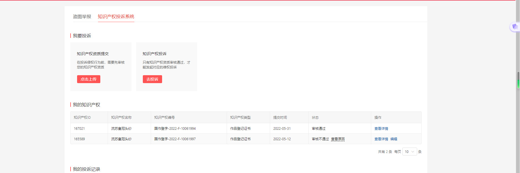Image resolution: width=520 pixels, height=173 pixels.
Task: Click 共有 2 条 pagination text
Action: [x=385, y=152]
